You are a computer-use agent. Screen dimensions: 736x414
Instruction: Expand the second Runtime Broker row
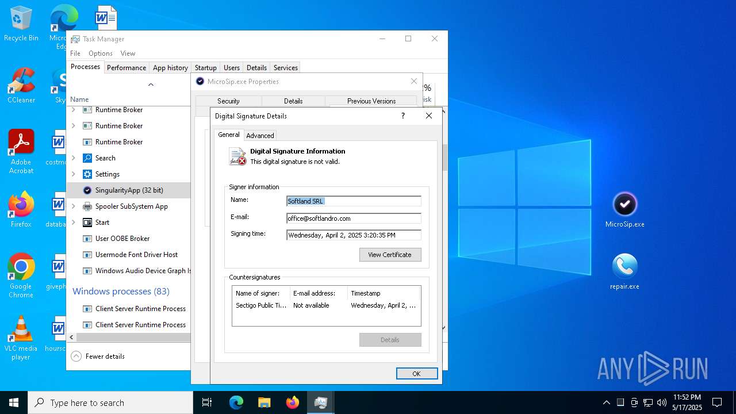point(74,126)
